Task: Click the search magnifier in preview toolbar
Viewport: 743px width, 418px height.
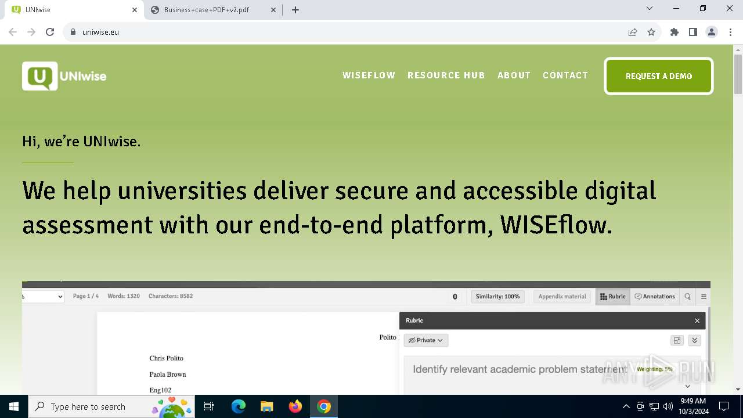Action: pos(687,297)
